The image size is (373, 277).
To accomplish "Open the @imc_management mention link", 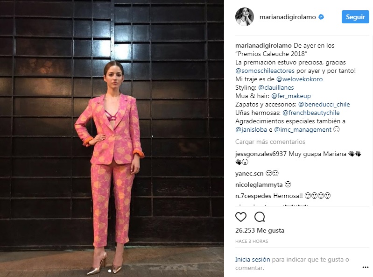I will [303, 129].
